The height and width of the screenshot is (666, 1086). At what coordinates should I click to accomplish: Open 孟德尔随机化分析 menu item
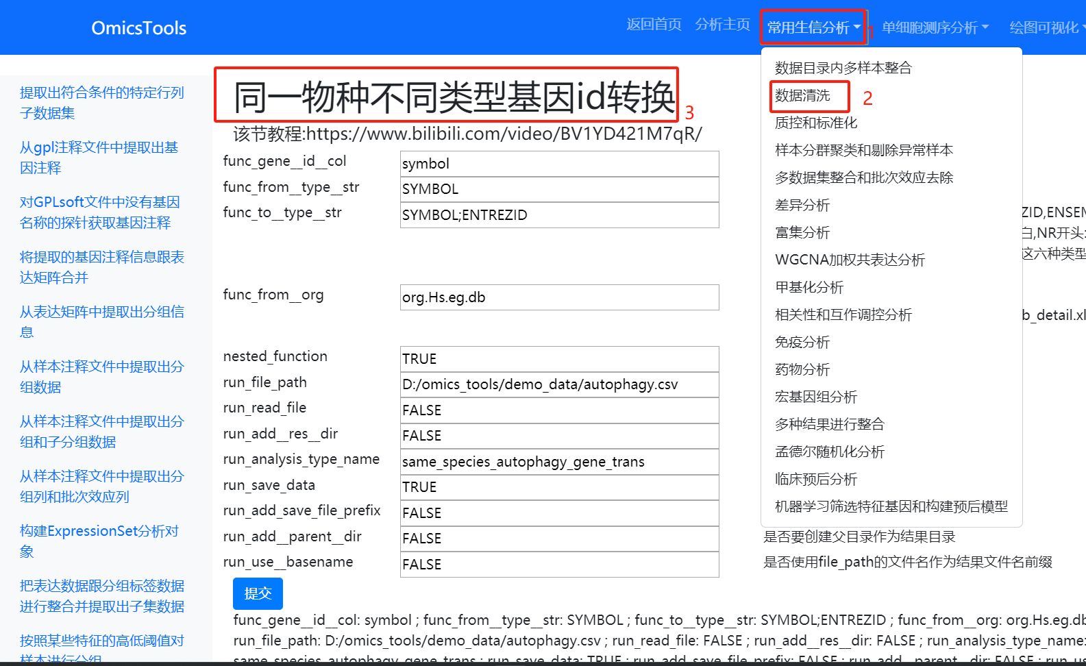829,452
